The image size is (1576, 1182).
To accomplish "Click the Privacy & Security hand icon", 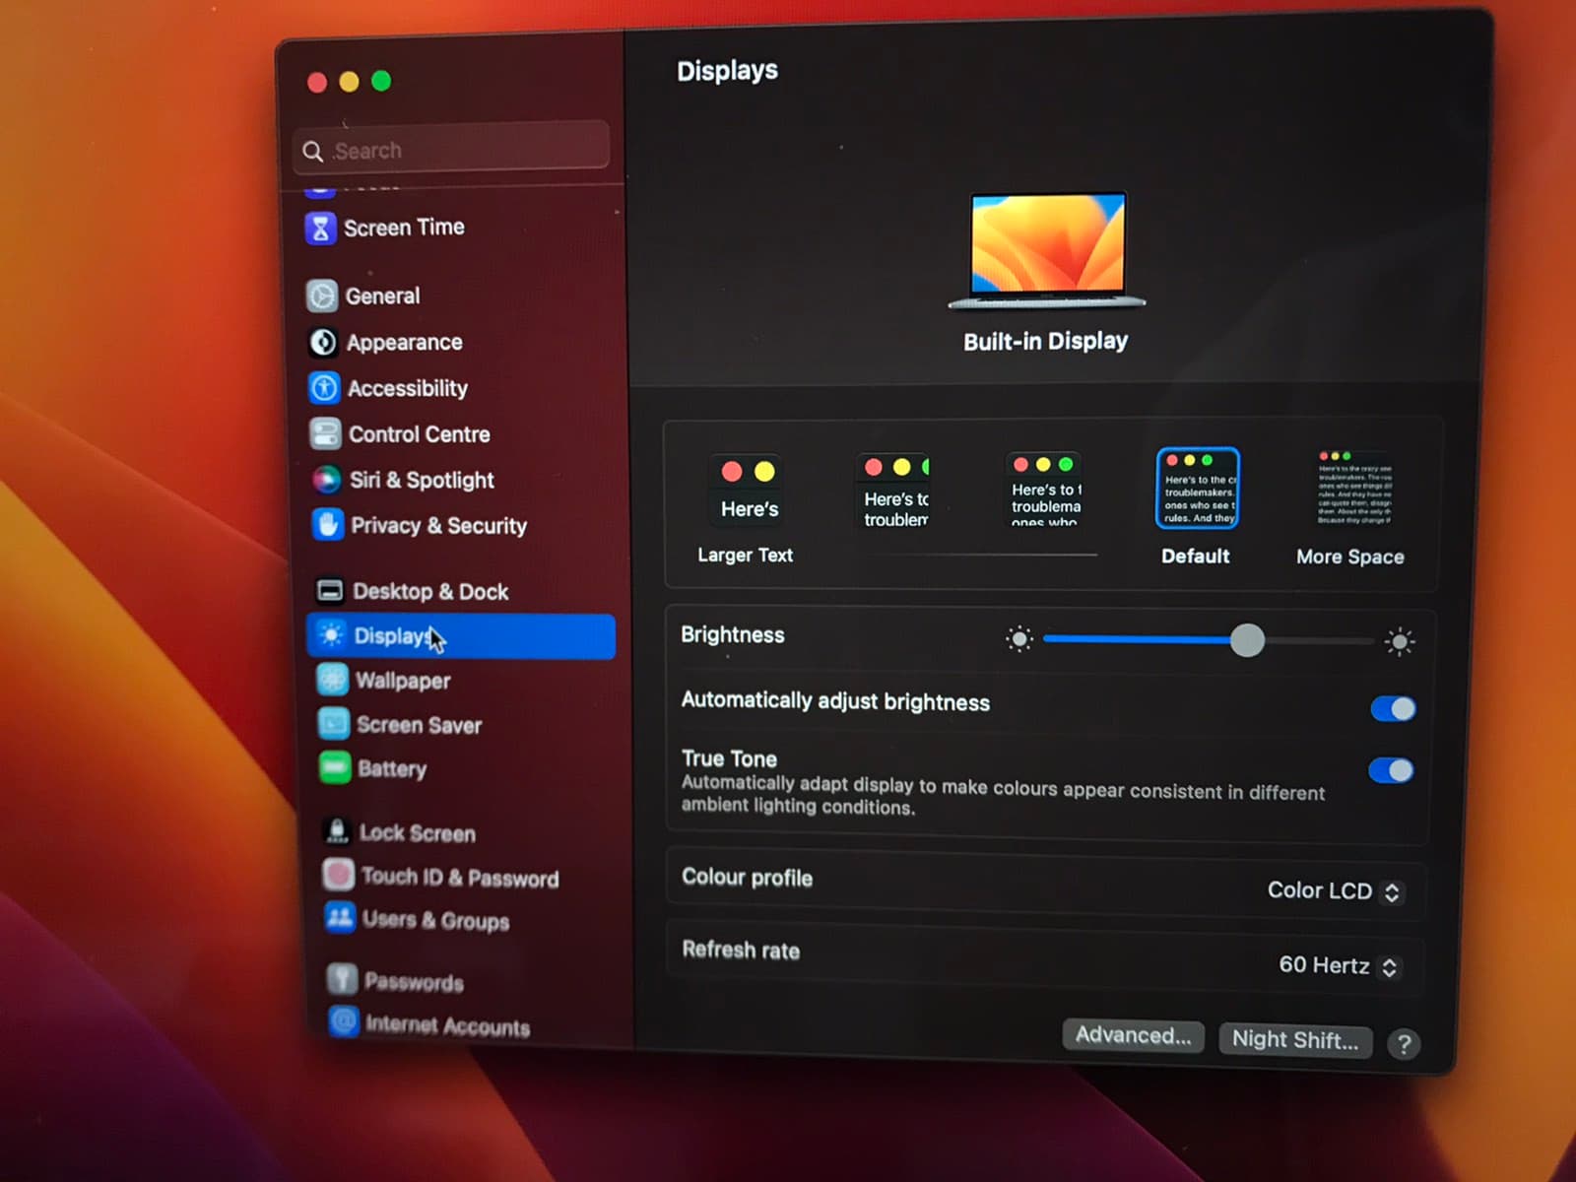I will click(x=327, y=524).
